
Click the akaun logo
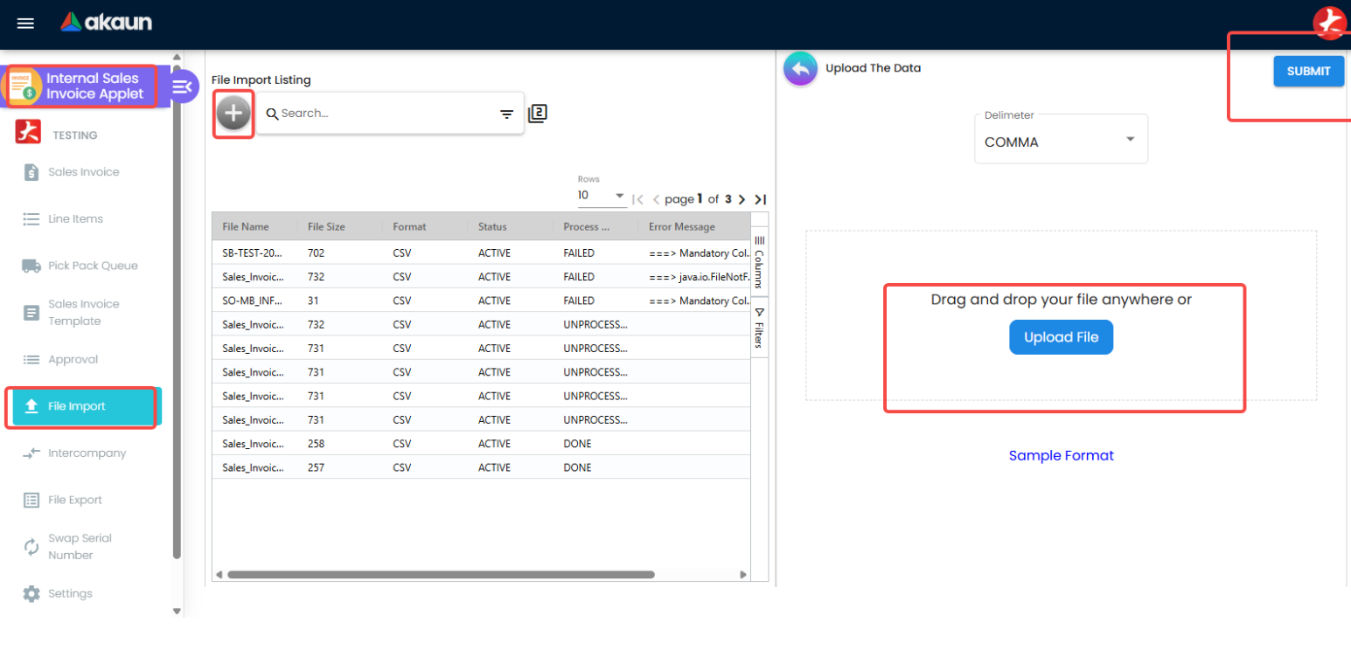(x=105, y=23)
